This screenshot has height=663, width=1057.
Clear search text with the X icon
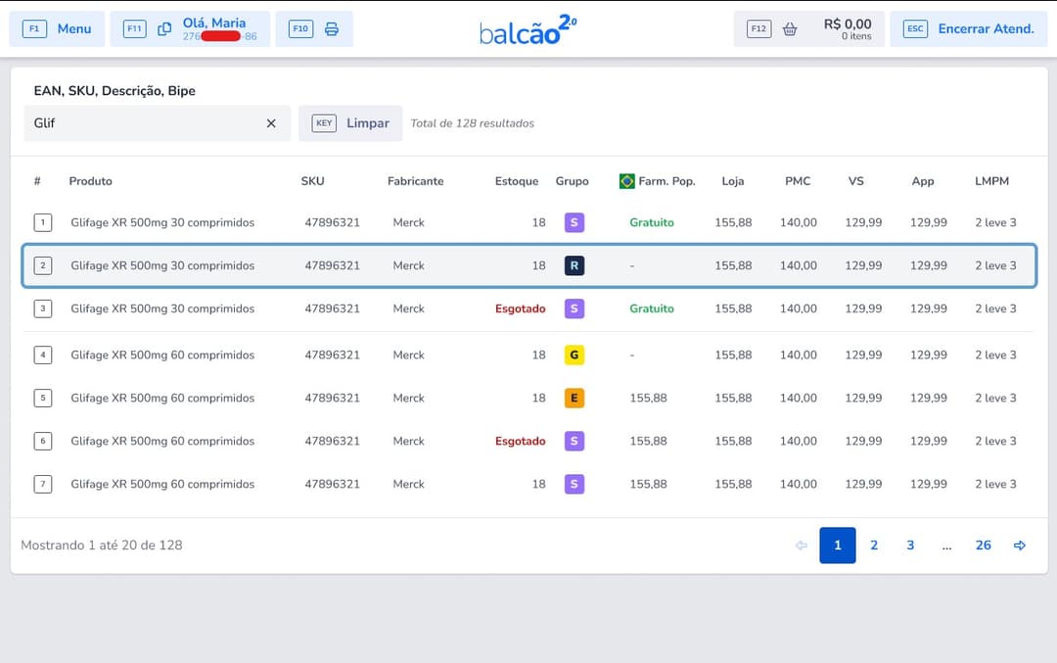[271, 123]
